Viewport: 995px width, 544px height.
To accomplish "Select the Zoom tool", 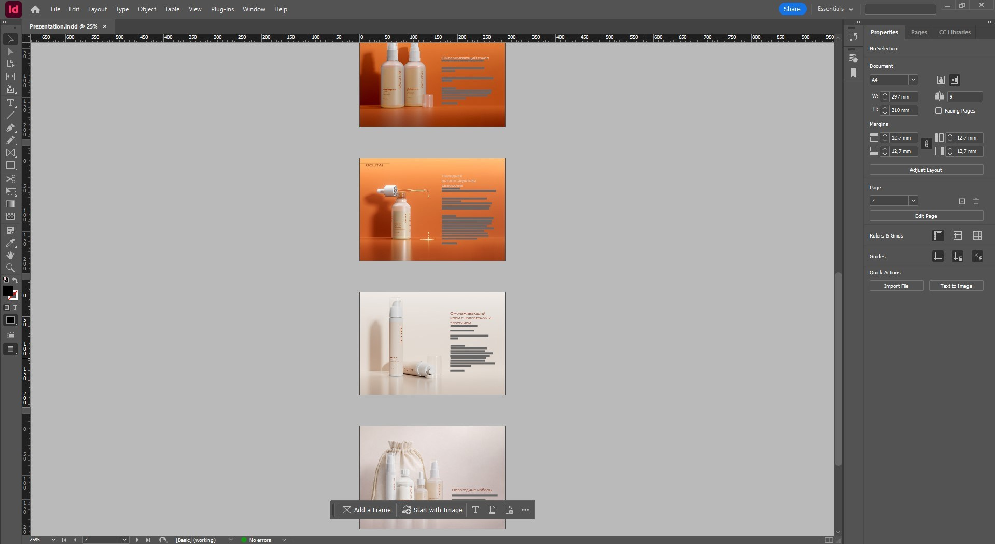I will coord(10,268).
